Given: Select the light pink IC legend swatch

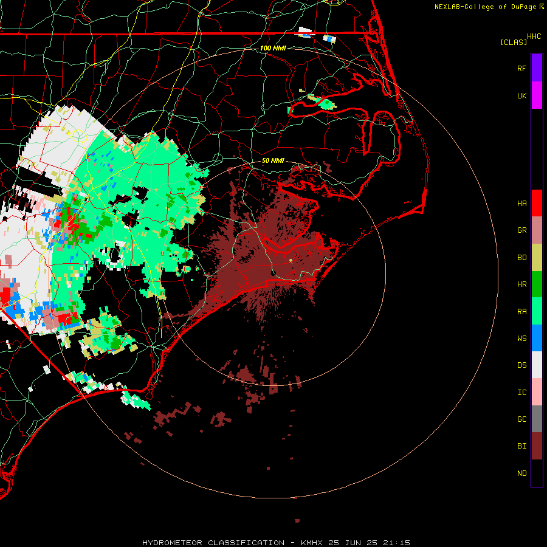Looking at the screenshot, I should (x=537, y=392).
